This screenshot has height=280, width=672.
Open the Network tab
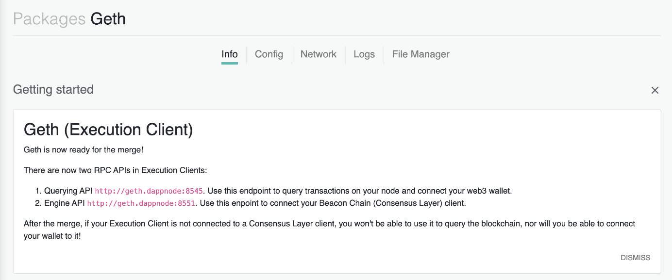(x=319, y=54)
